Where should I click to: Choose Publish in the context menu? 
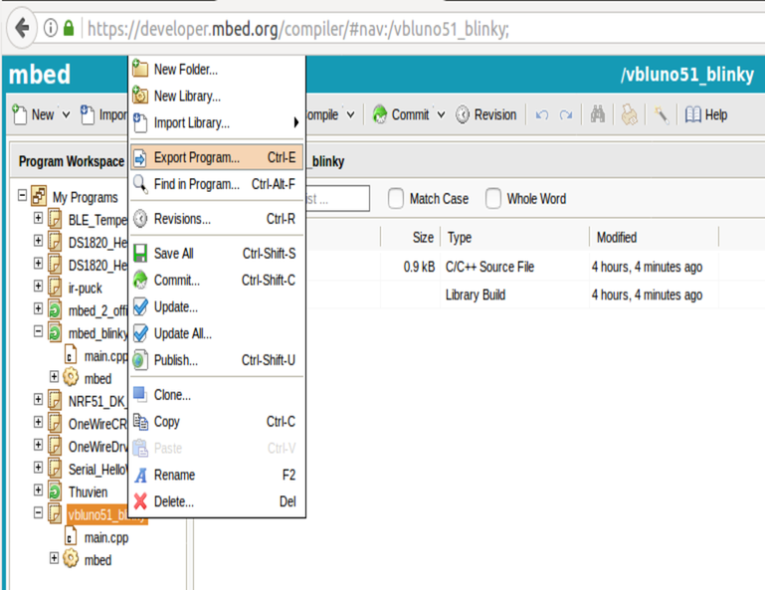tap(217, 360)
